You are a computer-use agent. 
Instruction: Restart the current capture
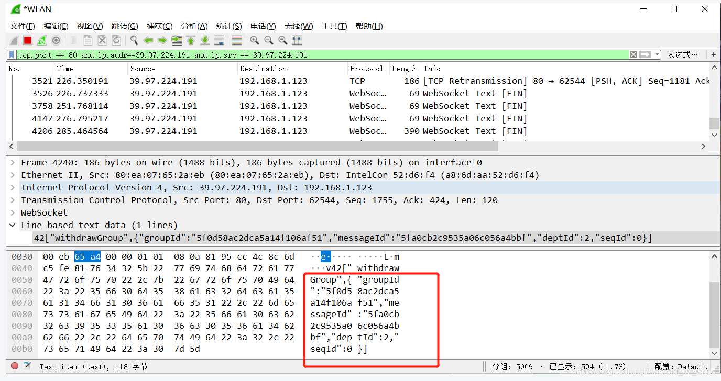click(42, 40)
